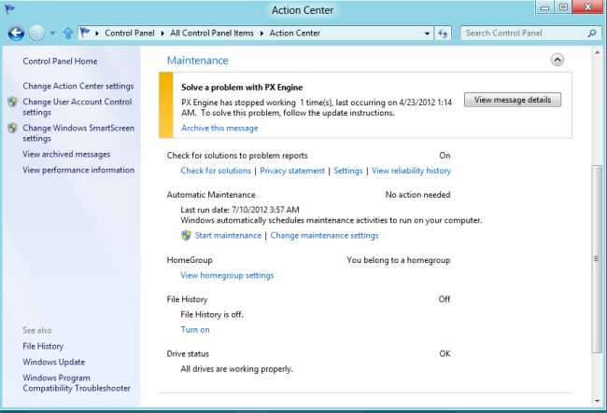Open View homegroup settings

tap(227, 275)
